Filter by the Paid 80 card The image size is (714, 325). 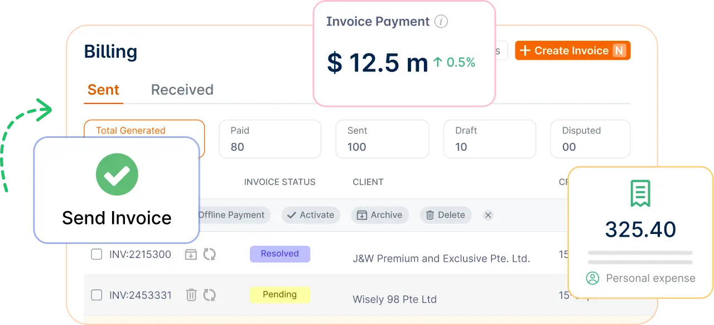270,139
